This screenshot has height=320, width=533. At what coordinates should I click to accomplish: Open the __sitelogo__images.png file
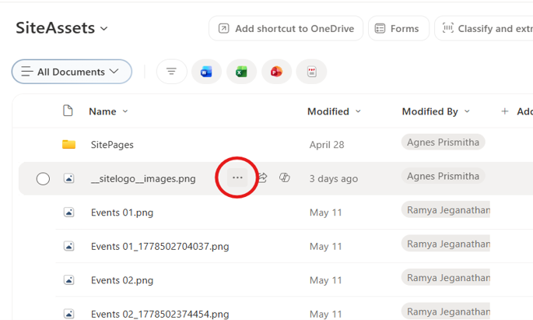tap(143, 178)
